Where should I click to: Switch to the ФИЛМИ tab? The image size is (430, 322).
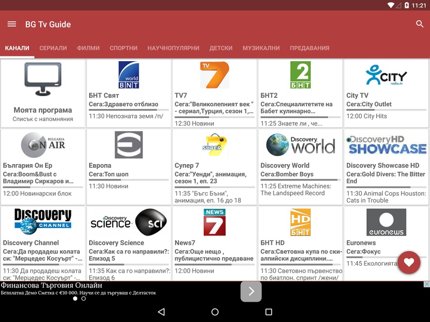click(x=88, y=48)
